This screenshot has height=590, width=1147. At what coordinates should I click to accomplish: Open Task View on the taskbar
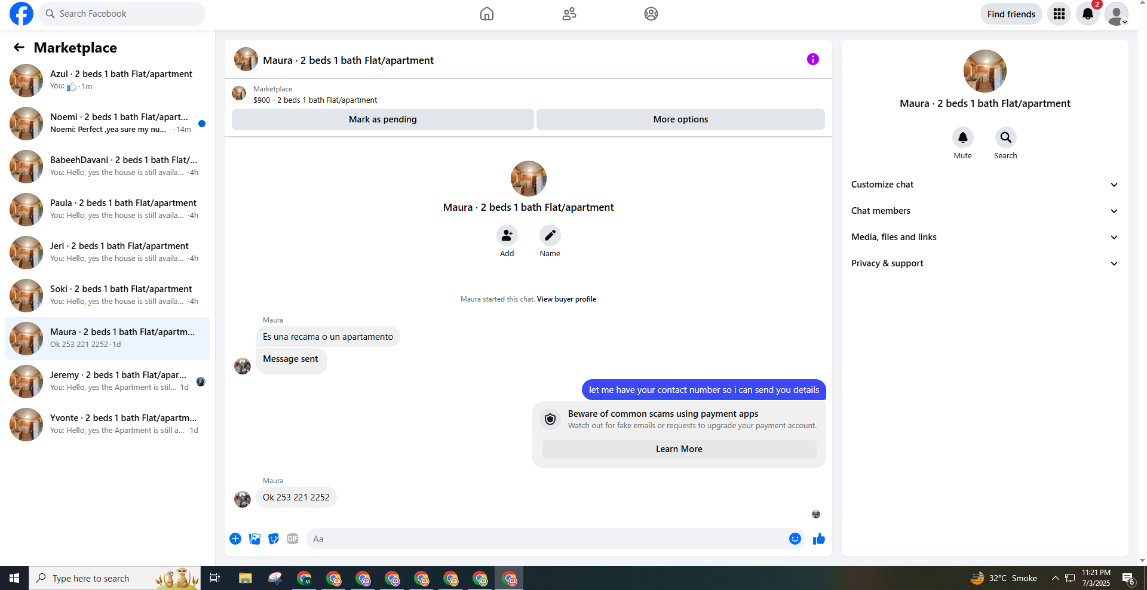[215, 578]
